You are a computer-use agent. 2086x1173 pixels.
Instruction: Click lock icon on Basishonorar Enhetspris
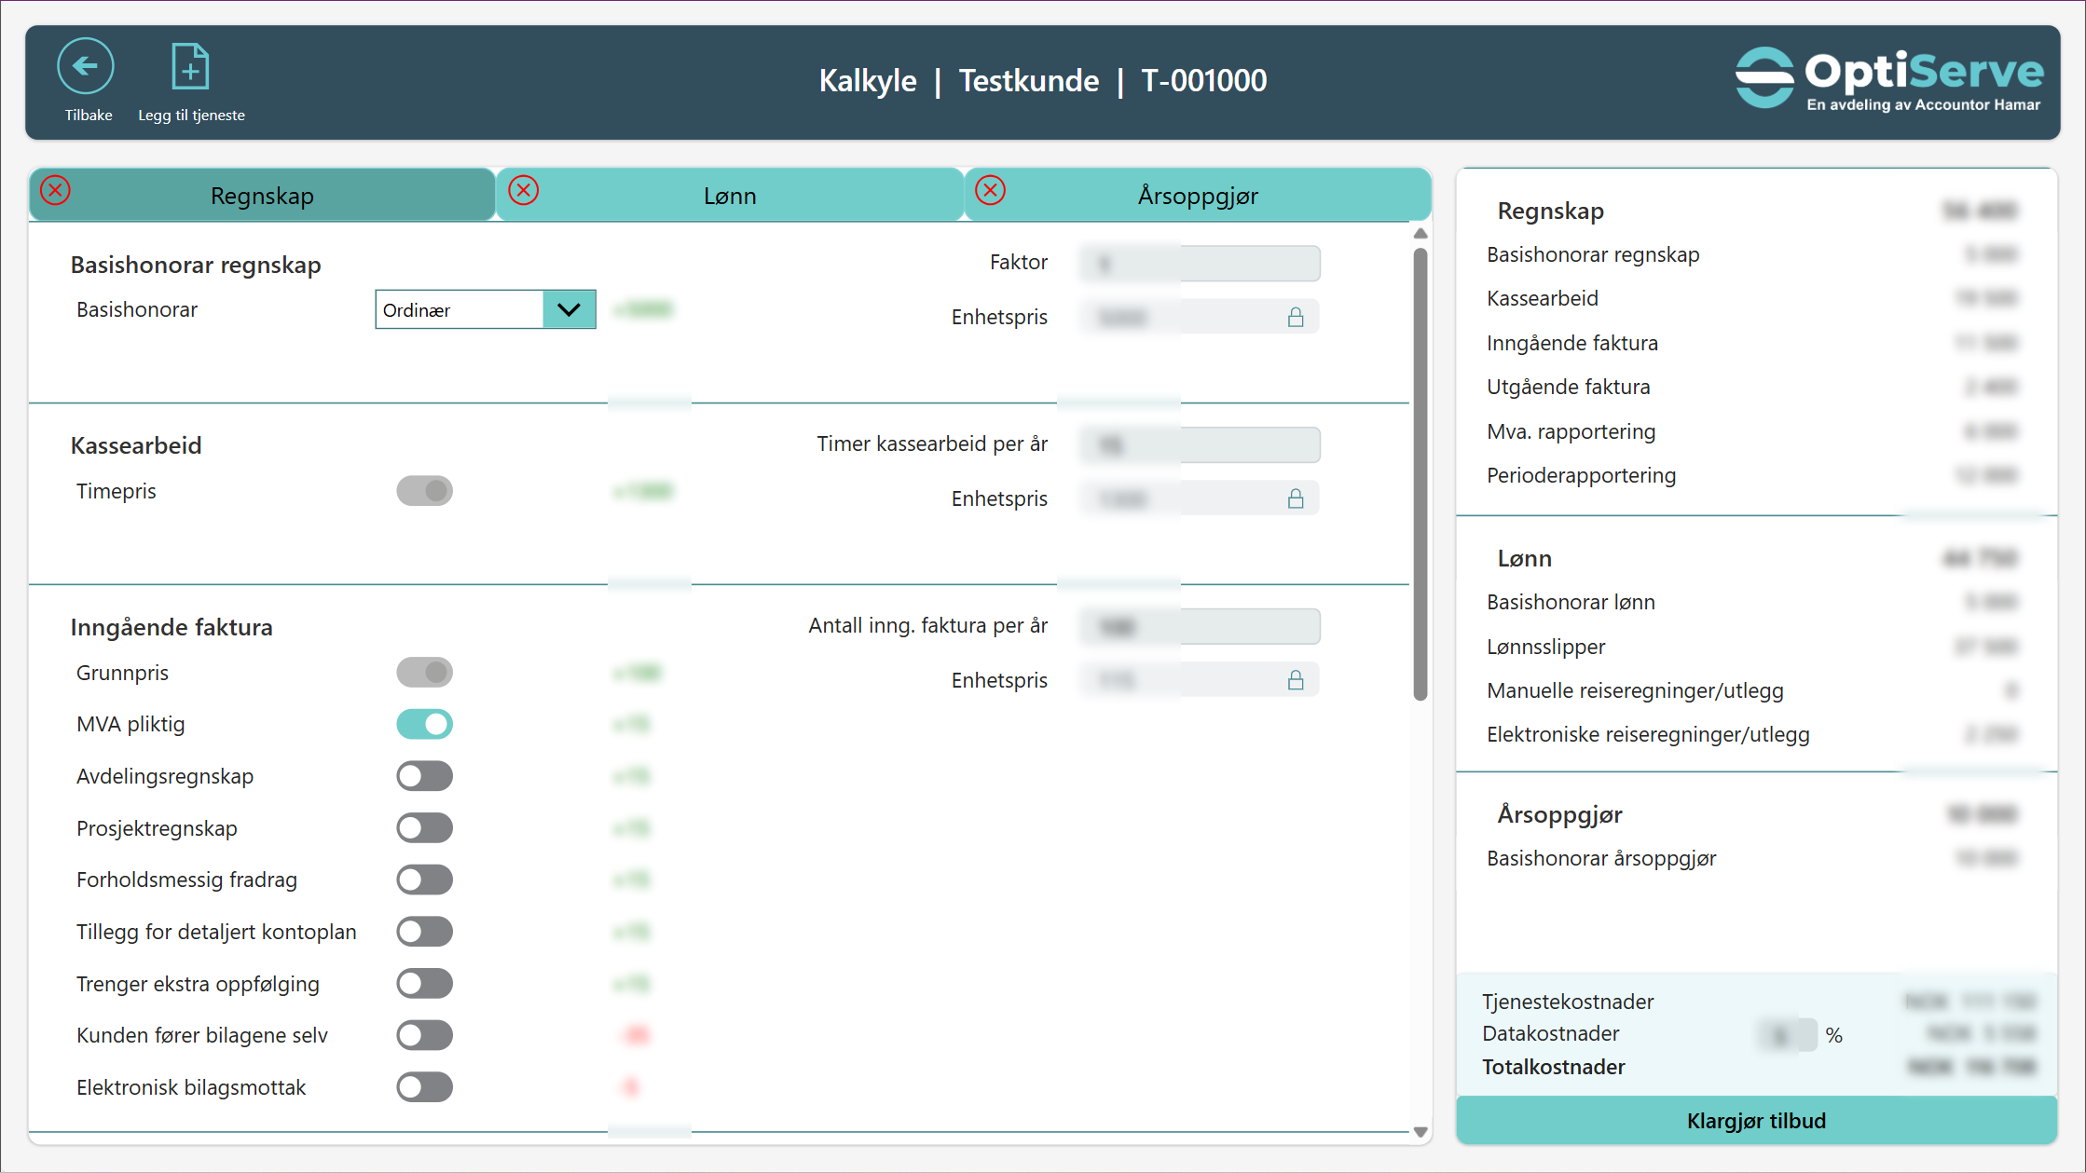[1296, 318]
